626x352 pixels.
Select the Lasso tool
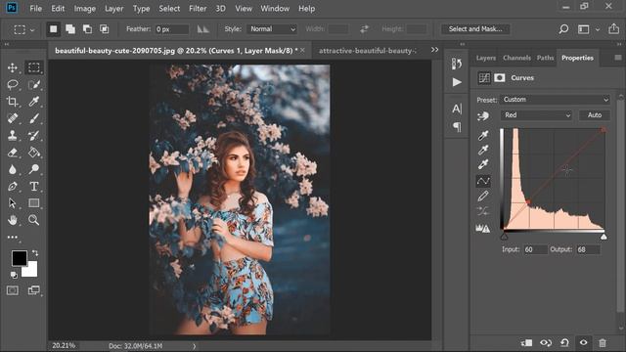click(x=13, y=85)
